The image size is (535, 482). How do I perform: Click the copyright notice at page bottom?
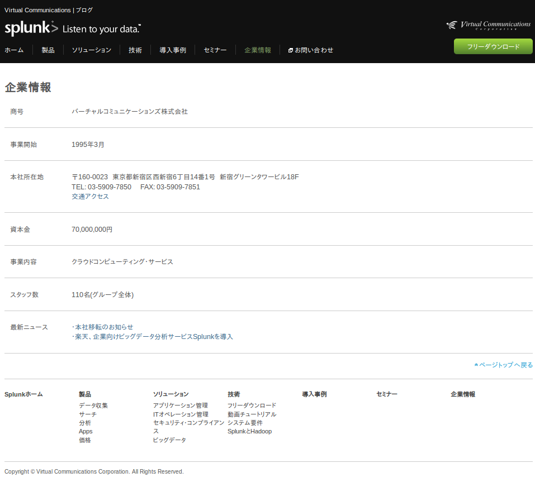pos(94,471)
